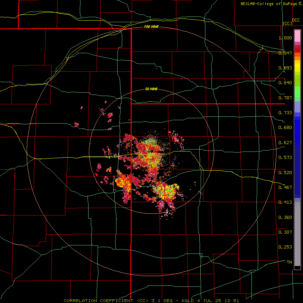Click the 12:51 timestamp in the caption
This screenshot has height=303, width=303.
[x=232, y=301]
